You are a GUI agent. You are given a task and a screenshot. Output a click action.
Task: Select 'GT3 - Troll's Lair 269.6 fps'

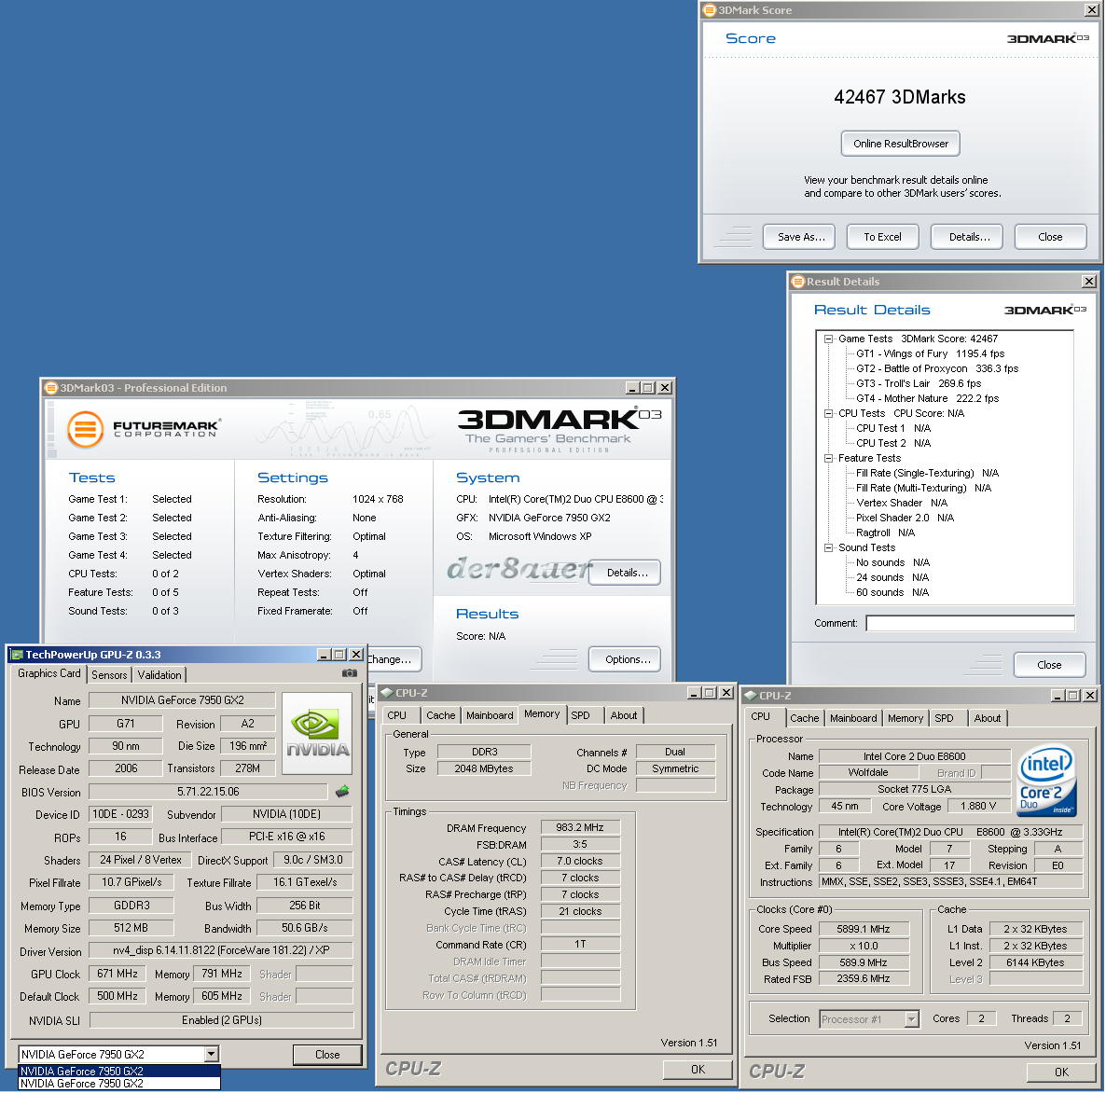click(x=919, y=383)
